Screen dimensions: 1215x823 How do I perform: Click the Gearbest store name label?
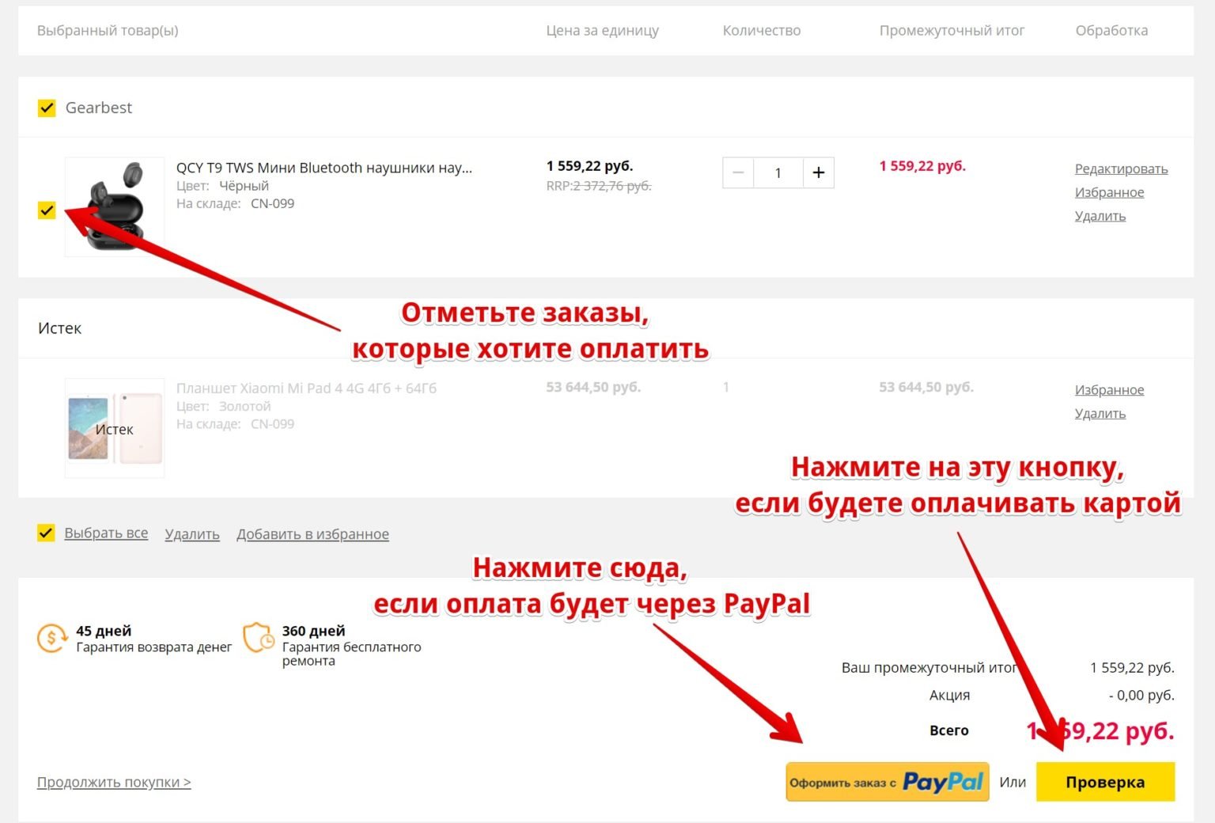tap(99, 108)
